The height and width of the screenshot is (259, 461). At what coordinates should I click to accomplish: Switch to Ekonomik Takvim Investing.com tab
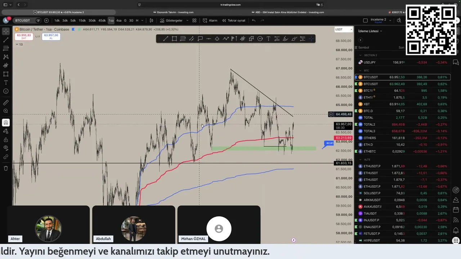pos(173,12)
